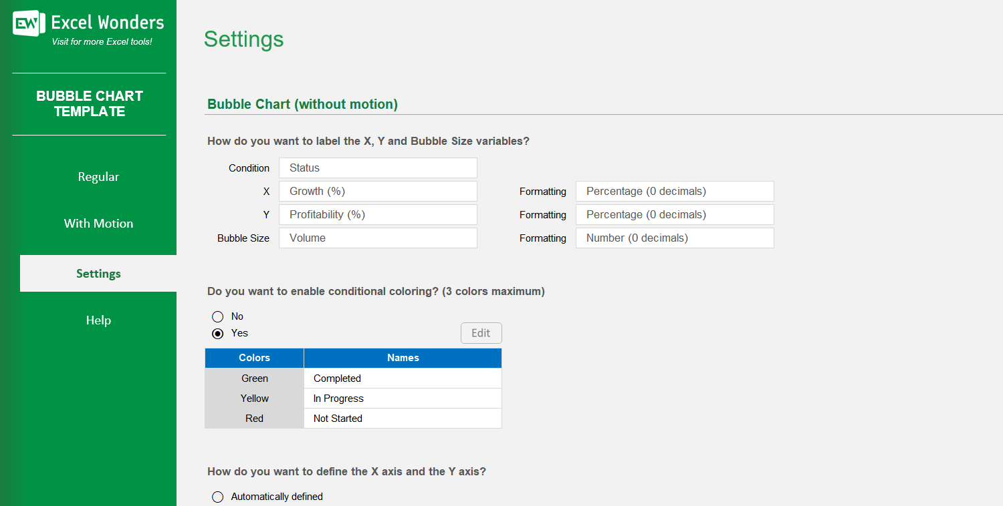Screen dimensions: 1003x506
Task: Edit the Completed name cell
Action: (402, 378)
